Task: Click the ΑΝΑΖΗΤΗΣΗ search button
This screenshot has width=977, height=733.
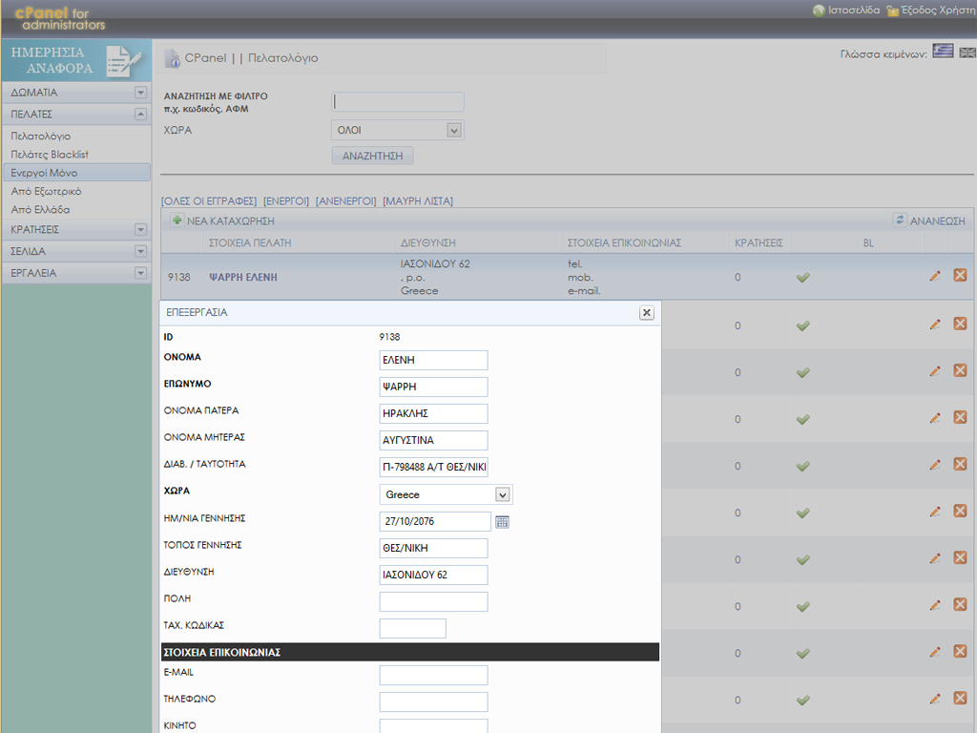Action: (372, 156)
